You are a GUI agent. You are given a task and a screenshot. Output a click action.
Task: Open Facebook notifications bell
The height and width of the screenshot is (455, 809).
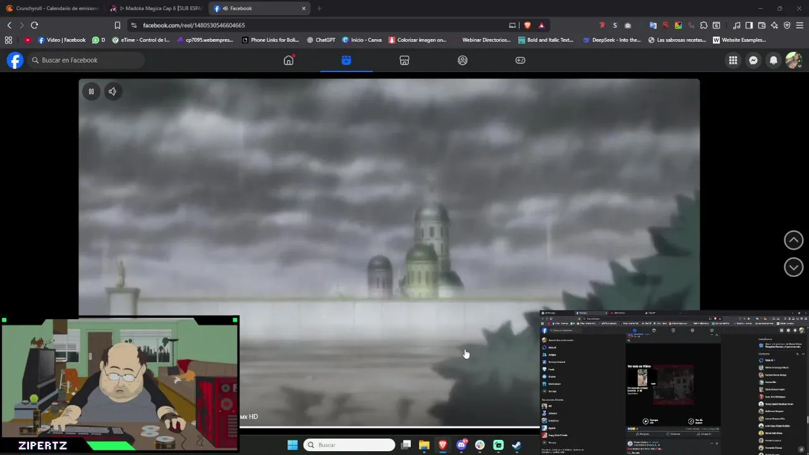coord(774,60)
